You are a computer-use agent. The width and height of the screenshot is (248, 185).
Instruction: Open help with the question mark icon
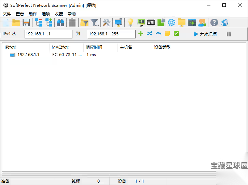click(x=214, y=22)
